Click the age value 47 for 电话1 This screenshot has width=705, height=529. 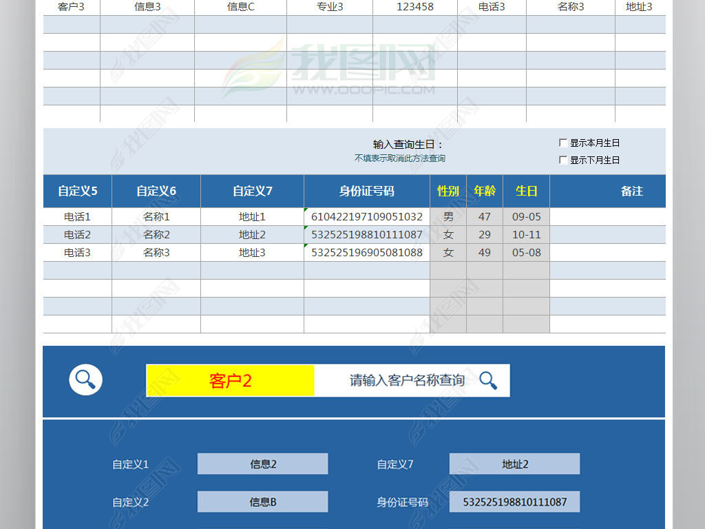point(485,216)
